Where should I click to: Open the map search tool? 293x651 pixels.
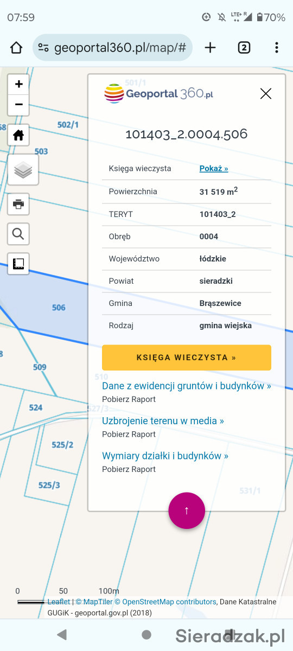[x=18, y=234]
